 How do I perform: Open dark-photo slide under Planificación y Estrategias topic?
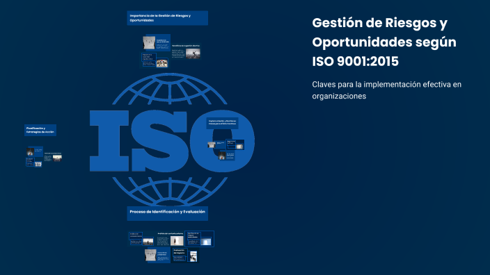coord(35,151)
